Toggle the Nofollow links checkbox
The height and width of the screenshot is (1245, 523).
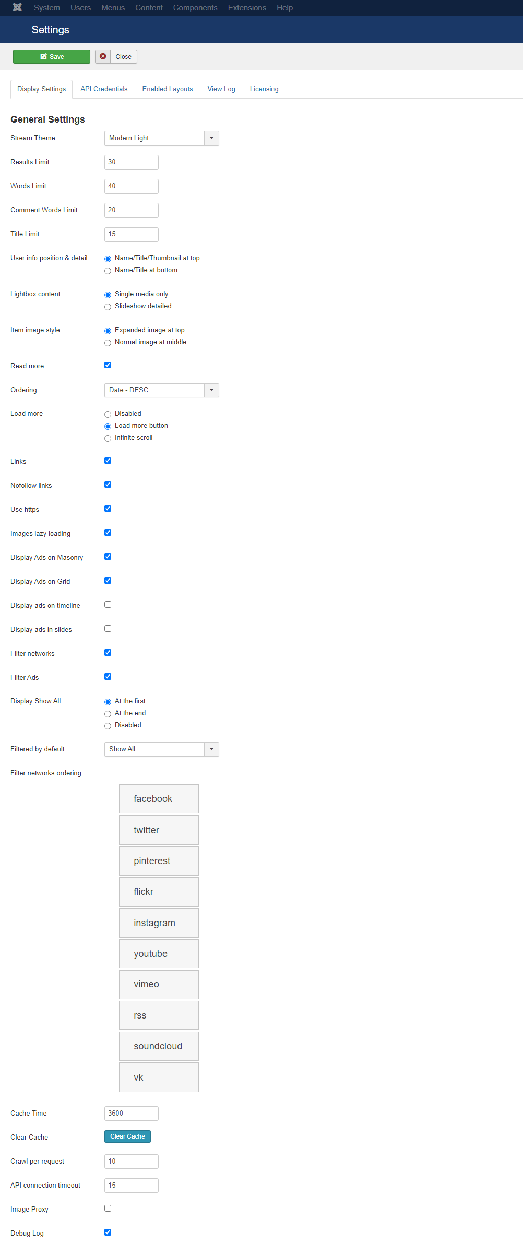108,485
